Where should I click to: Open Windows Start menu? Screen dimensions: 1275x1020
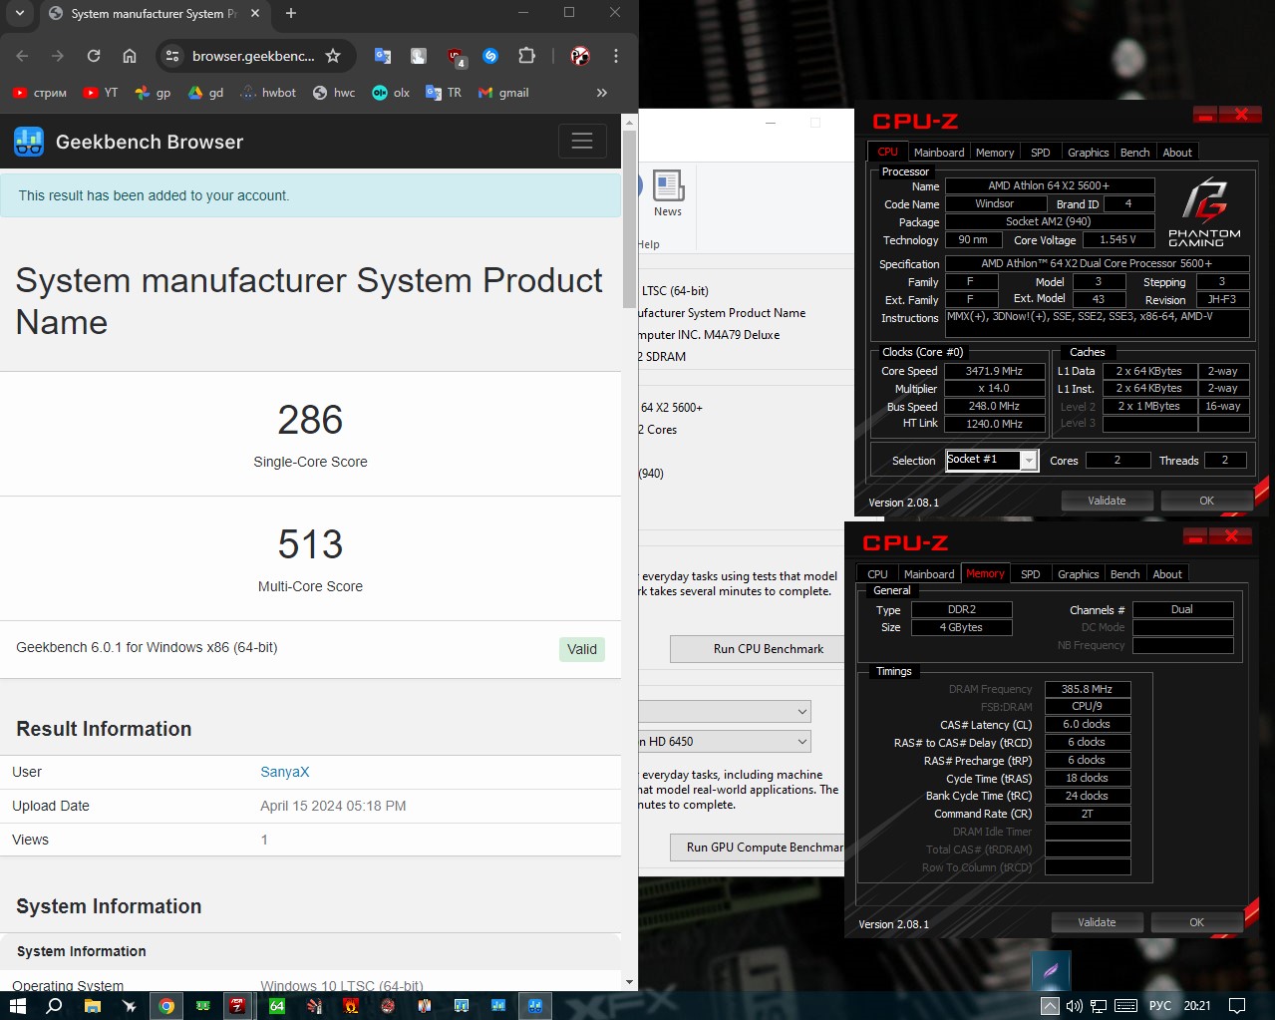(18, 1005)
